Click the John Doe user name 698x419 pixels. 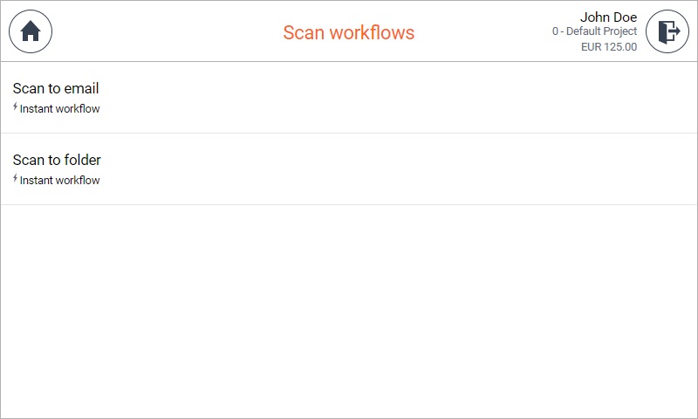pyautogui.click(x=608, y=17)
